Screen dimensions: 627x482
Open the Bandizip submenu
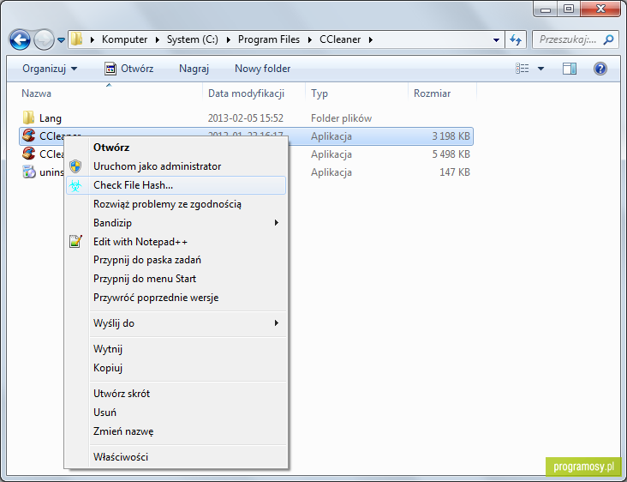176,223
